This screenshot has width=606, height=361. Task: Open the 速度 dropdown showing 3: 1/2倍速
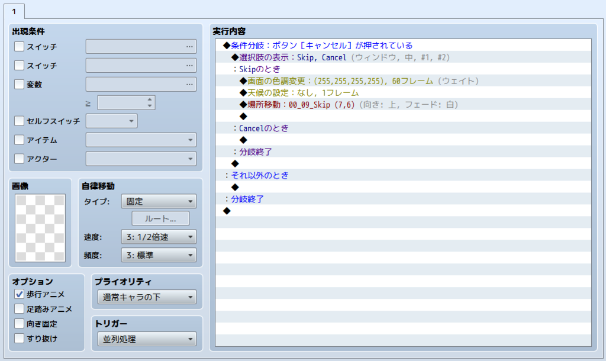click(x=159, y=237)
